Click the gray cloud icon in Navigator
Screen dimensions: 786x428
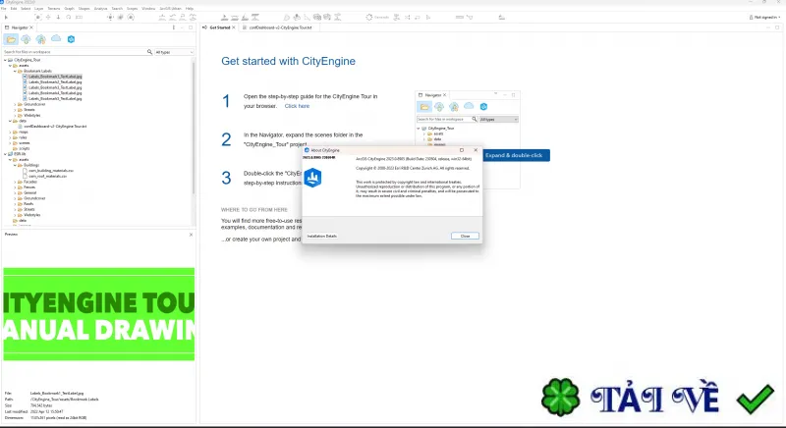[x=56, y=38]
